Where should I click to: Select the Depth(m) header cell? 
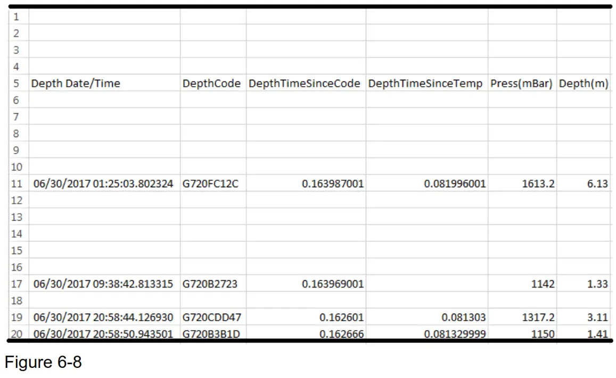(x=584, y=83)
